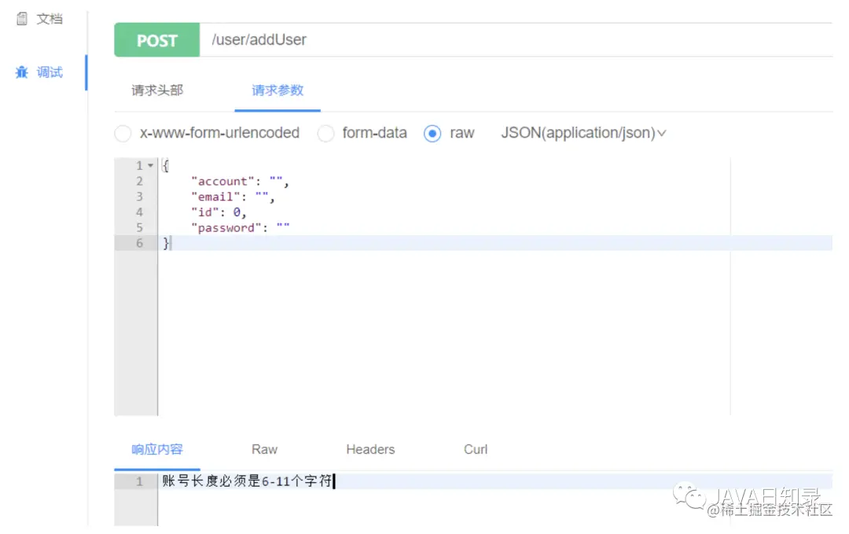Select the 调试 bug icon in sidebar
Image resolution: width=849 pixels, height=534 pixels.
point(22,72)
